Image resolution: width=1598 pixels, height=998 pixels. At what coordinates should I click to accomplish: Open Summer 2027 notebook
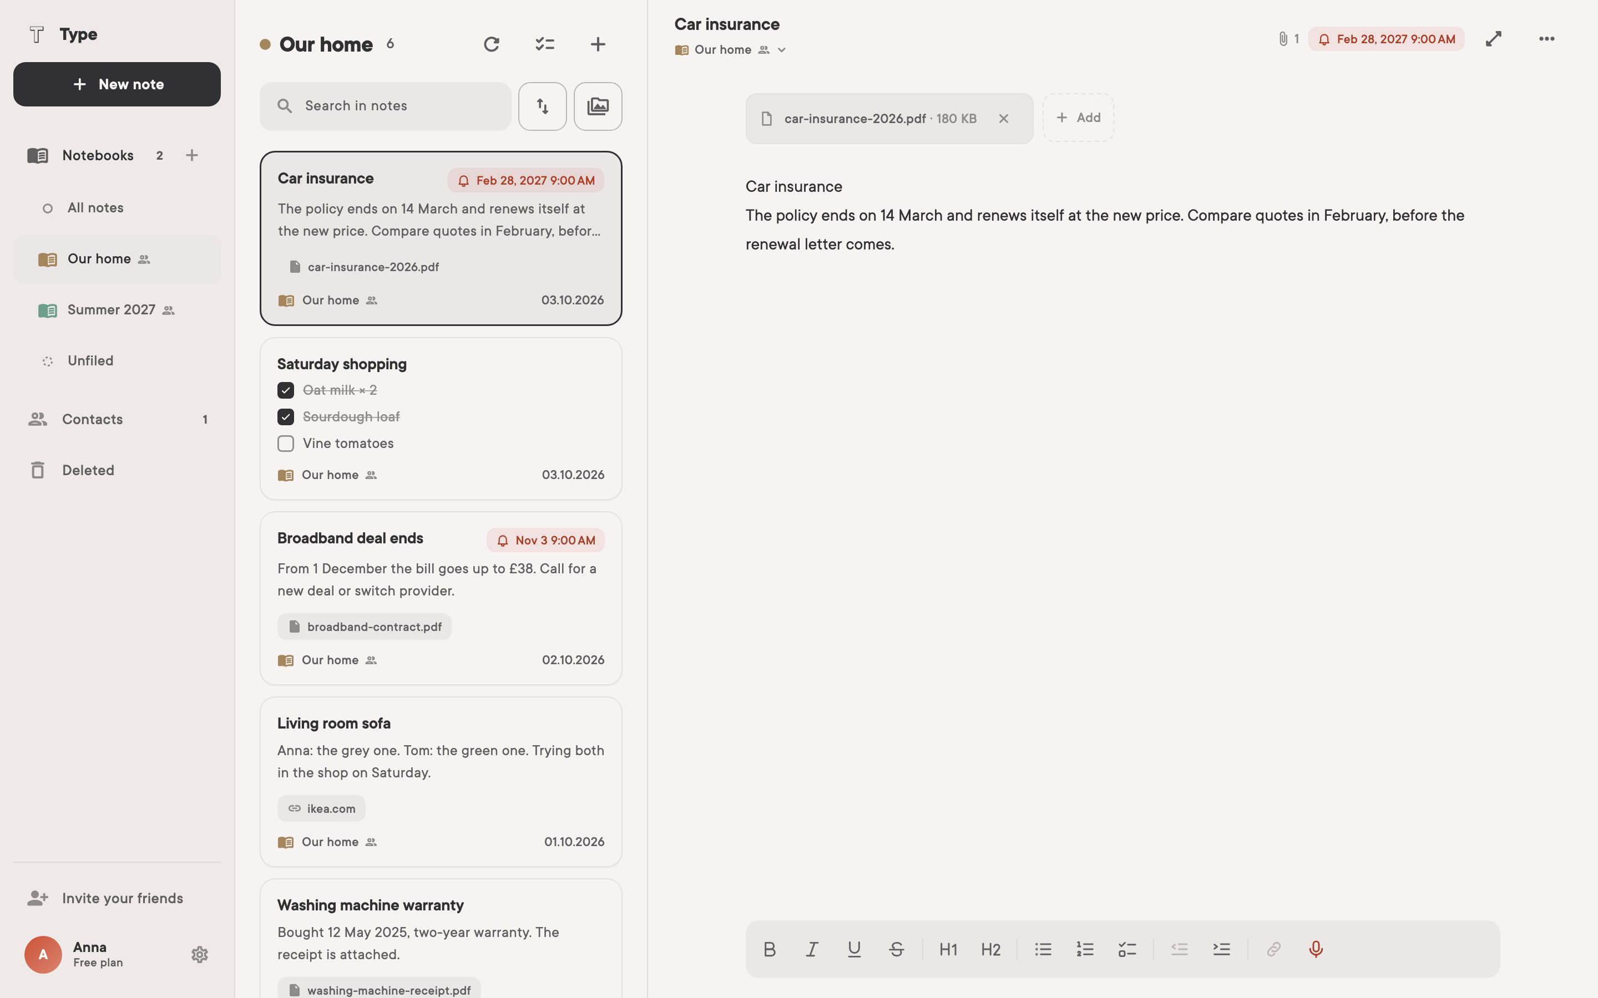coord(117,310)
